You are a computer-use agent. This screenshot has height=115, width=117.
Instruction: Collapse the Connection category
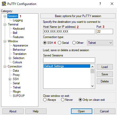[5, 67]
